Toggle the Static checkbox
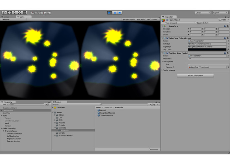230x164 pixels. tap(220, 20)
